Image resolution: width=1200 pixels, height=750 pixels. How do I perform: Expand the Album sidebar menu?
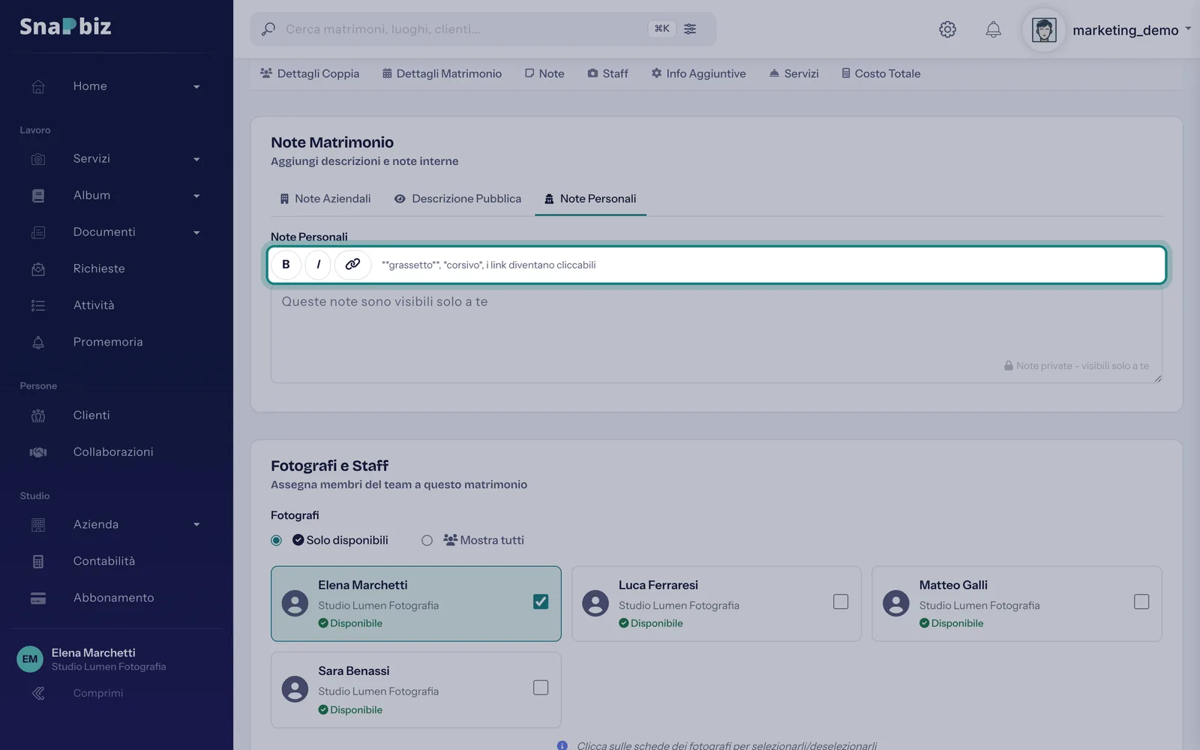[196, 196]
